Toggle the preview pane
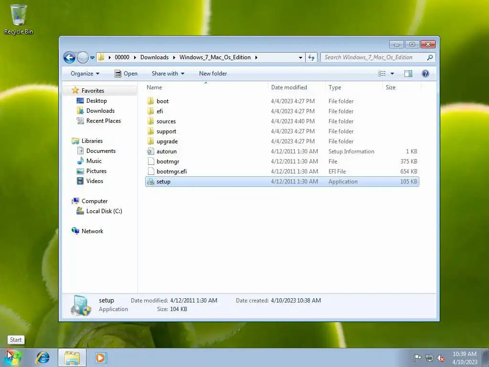The width and height of the screenshot is (489, 367). [408, 74]
